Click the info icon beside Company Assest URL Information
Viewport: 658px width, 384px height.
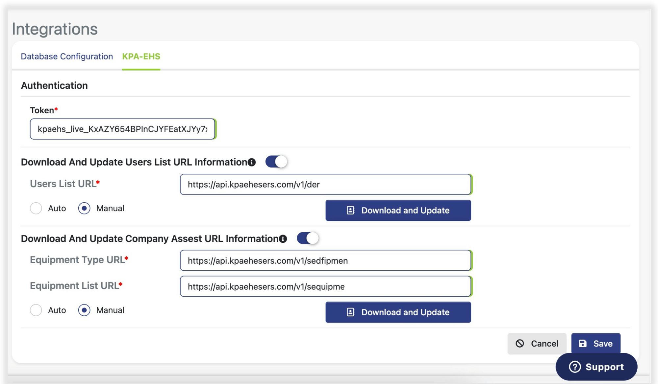tap(283, 239)
